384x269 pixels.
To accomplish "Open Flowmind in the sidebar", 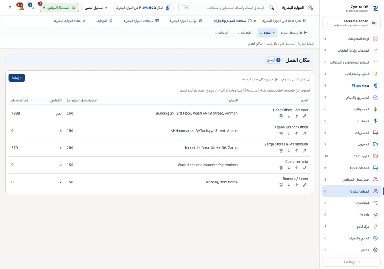I will 352,203.
